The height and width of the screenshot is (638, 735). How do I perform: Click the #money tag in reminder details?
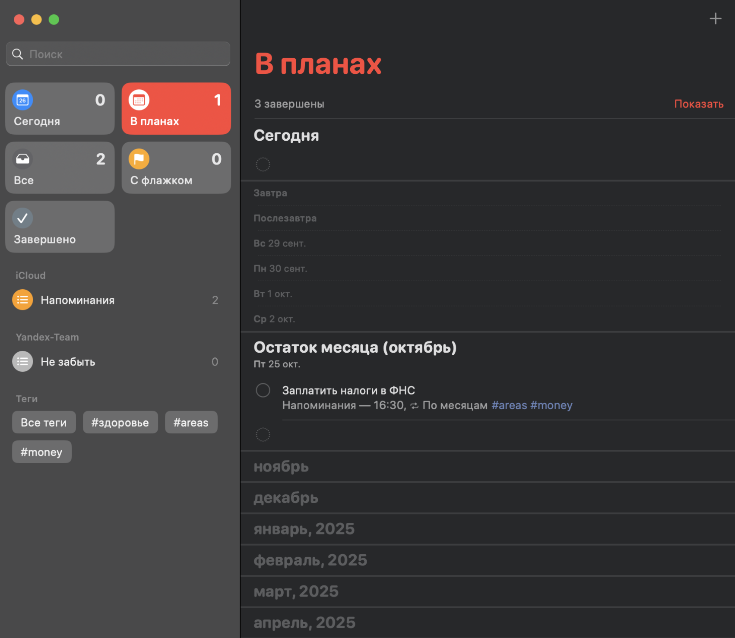point(551,405)
